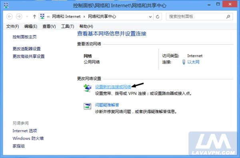Open the 工具(T) menu
Screen dimensions: 240x158
68,27
